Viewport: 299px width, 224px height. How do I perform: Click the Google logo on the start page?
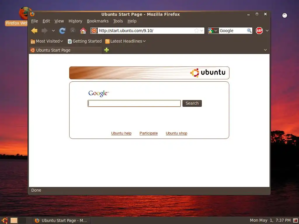[x=99, y=93]
